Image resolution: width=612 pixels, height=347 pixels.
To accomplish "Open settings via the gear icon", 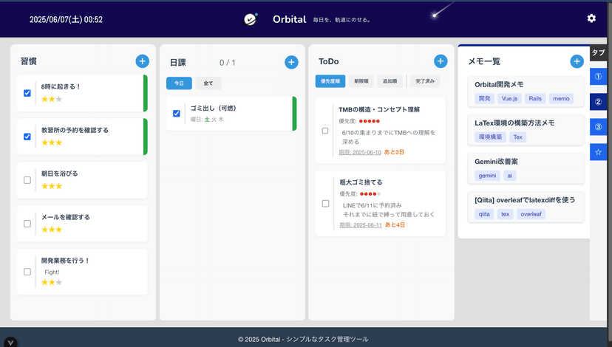I will coord(591,18).
